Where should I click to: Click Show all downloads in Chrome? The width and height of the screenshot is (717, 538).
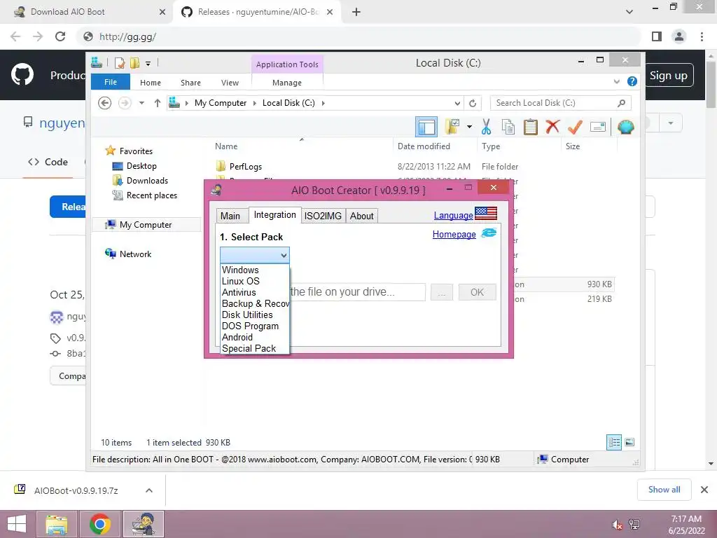(x=664, y=490)
